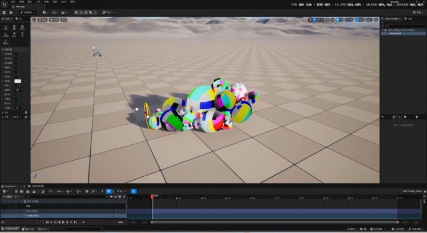Open the Sequencer track filter icon
This screenshot has height=233, width=427.
17,196
